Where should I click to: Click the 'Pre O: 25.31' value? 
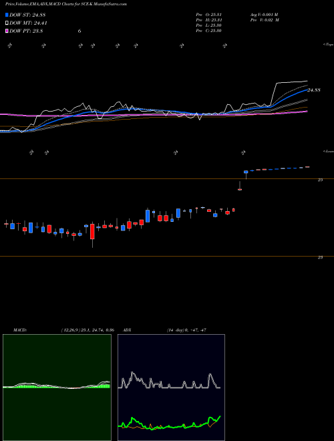click(x=209, y=14)
